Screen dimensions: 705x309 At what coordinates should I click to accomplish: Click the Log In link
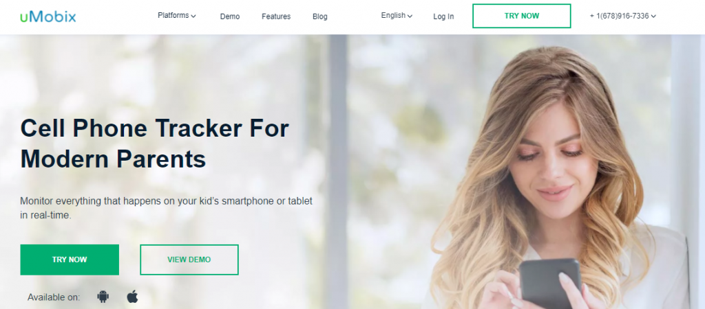(x=443, y=16)
